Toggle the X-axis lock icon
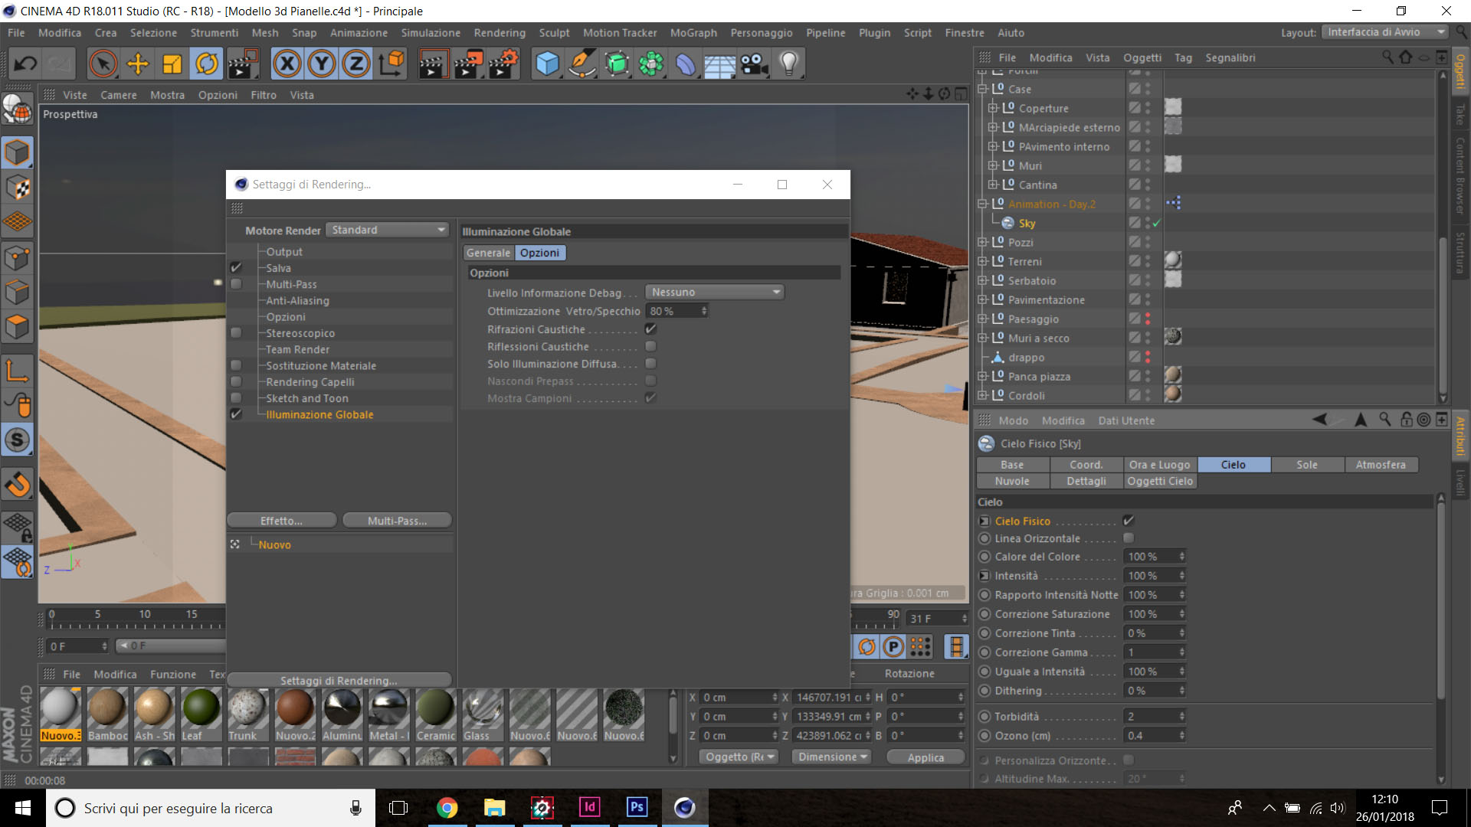 (287, 64)
